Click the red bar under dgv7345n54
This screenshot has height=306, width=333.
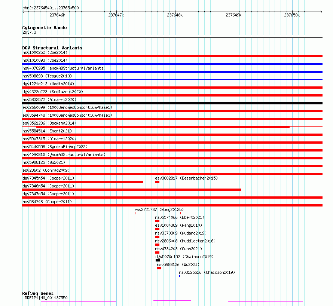pyautogui.click(x=83, y=182)
